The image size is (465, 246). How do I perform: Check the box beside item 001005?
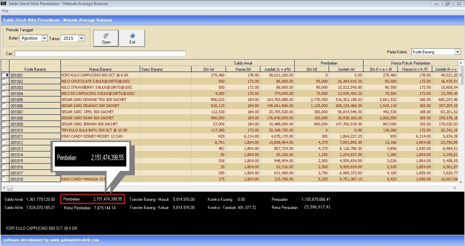tap(3, 100)
